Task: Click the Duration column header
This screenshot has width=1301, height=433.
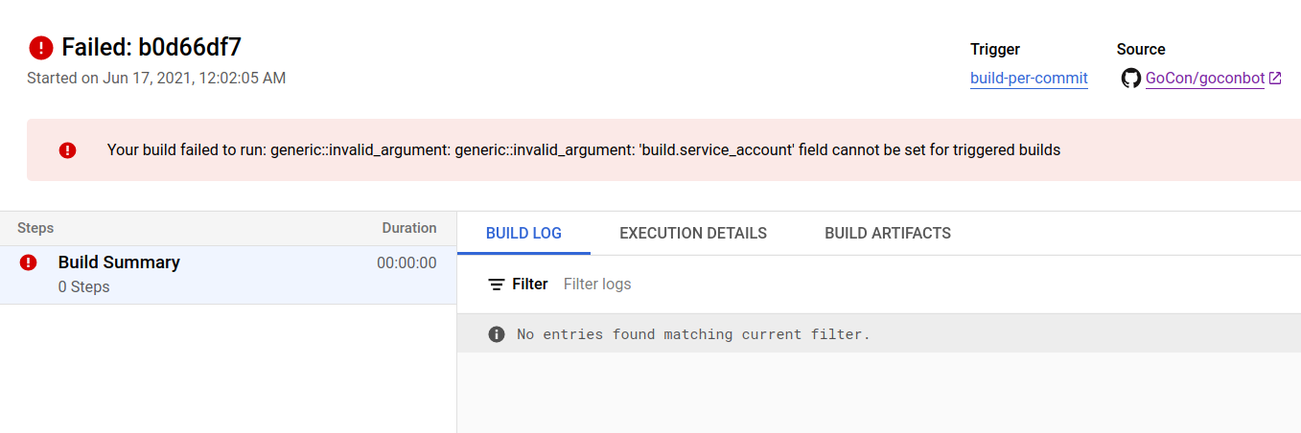Action: pos(409,228)
